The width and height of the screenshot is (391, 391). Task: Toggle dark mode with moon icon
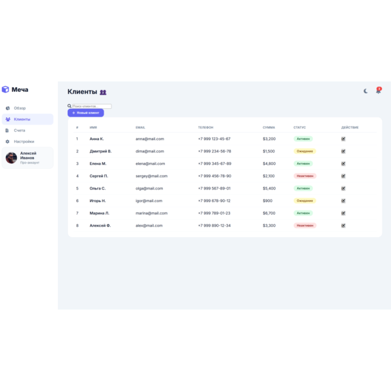tap(366, 91)
